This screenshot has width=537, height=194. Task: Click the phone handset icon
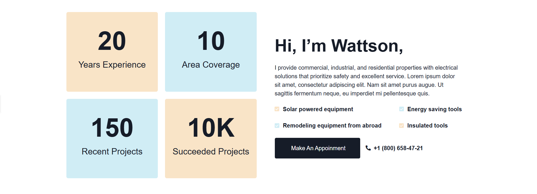click(368, 148)
